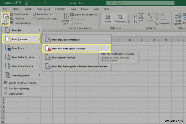This screenshot has height=124, width=186.
Task: Expand From Azure submenu
Action: pyautogui.click(x=22, y=48)
